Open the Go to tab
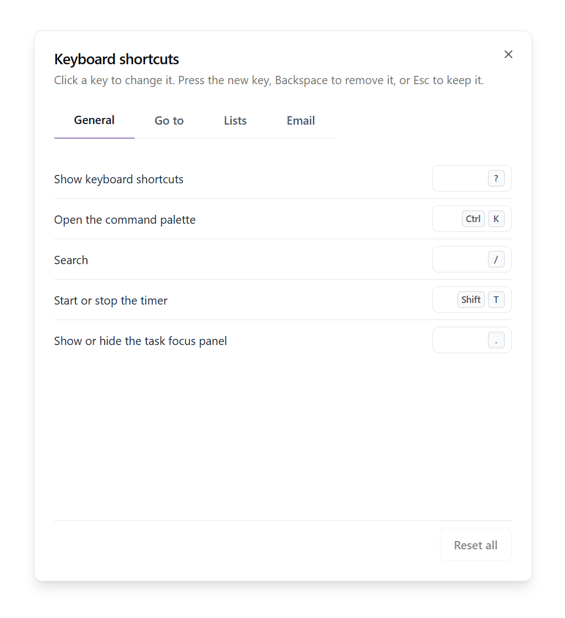The height and width of the screenshot is (618, 565). [x=169, y=120]
